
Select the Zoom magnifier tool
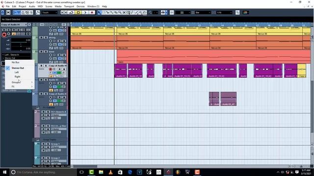[120, 13]
